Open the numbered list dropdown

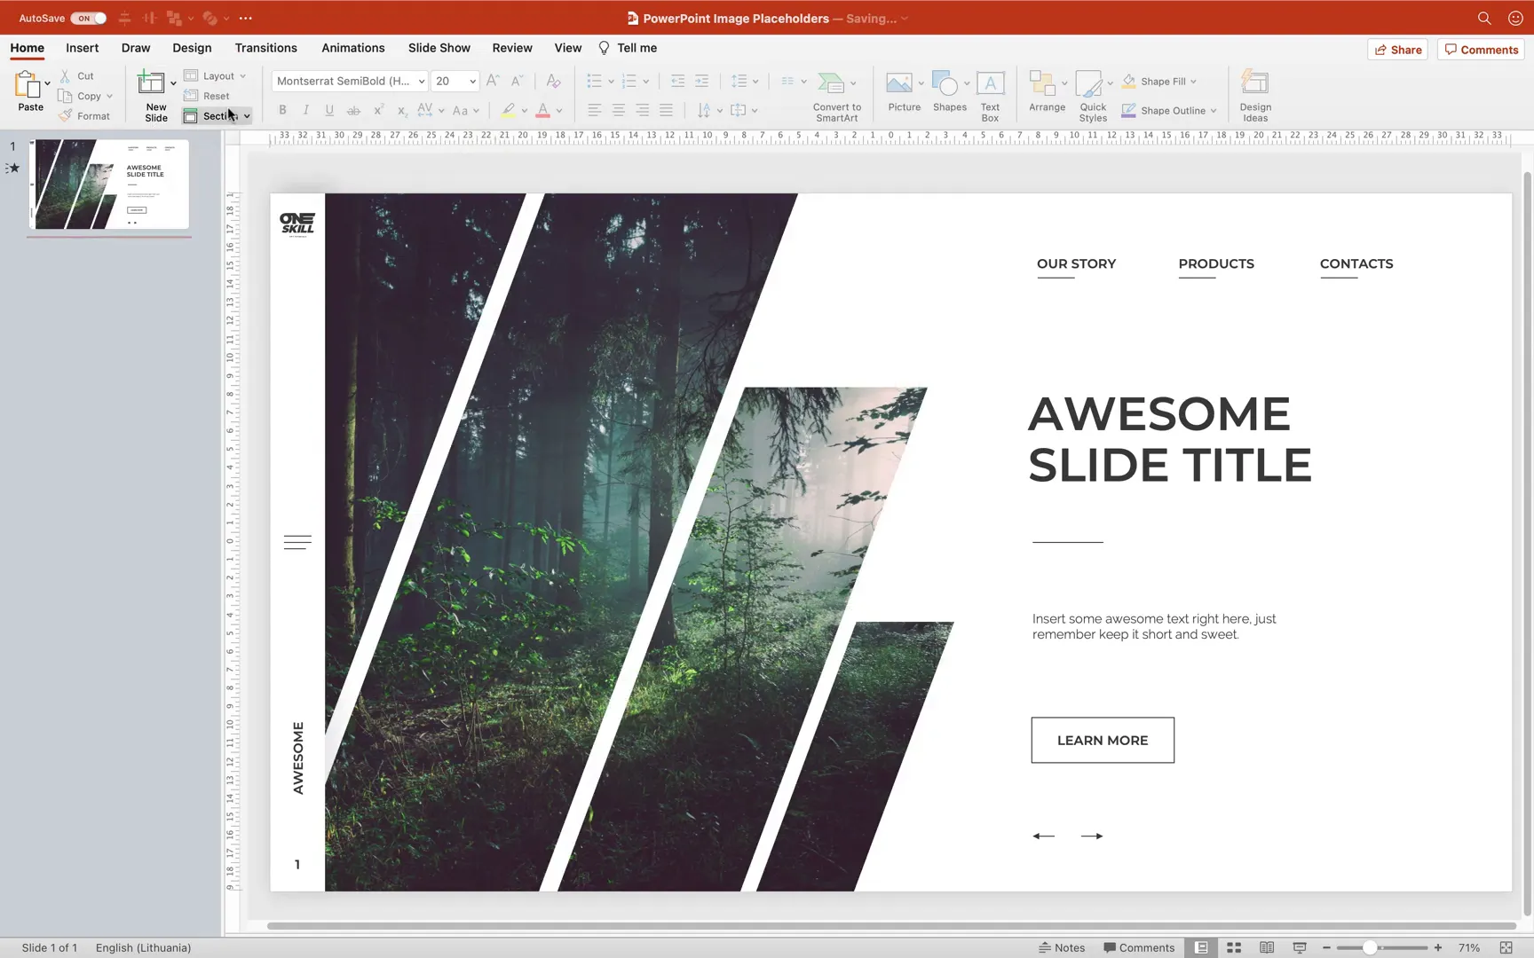click(x=645, y=82)
